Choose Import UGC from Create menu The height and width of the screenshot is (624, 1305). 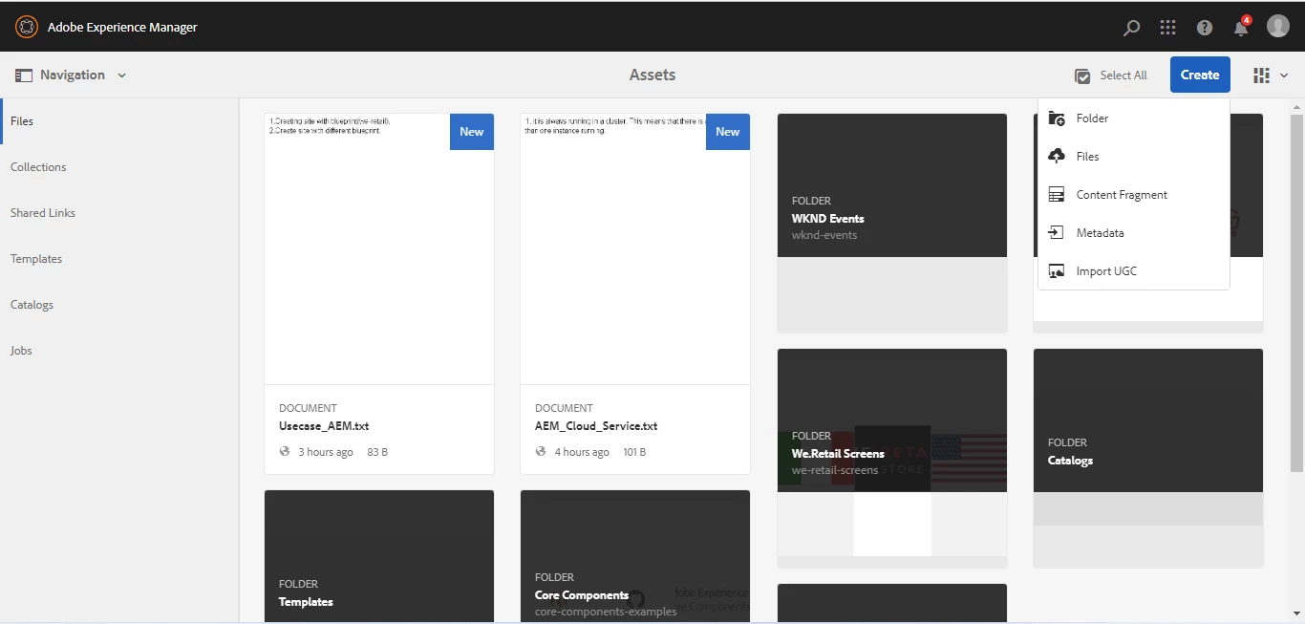click(x=1133, y=271)
